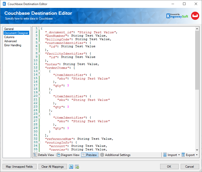Collapse third order item at line 25
The image size is (202, 172).
point(39,114)
